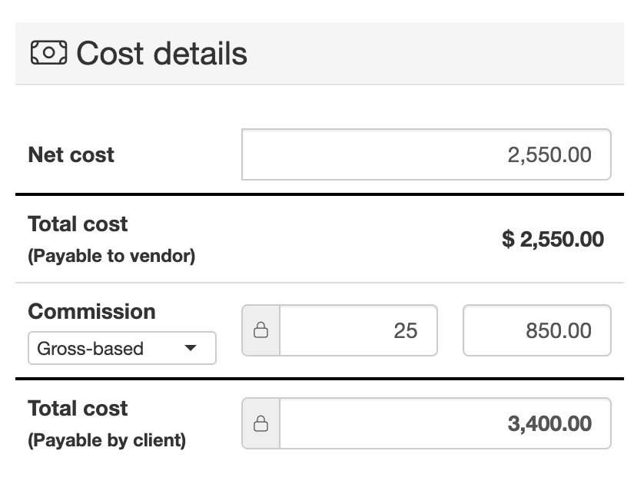Click the Total cost label above Payable by client
The image size is (644, 484).
(78, 409)
